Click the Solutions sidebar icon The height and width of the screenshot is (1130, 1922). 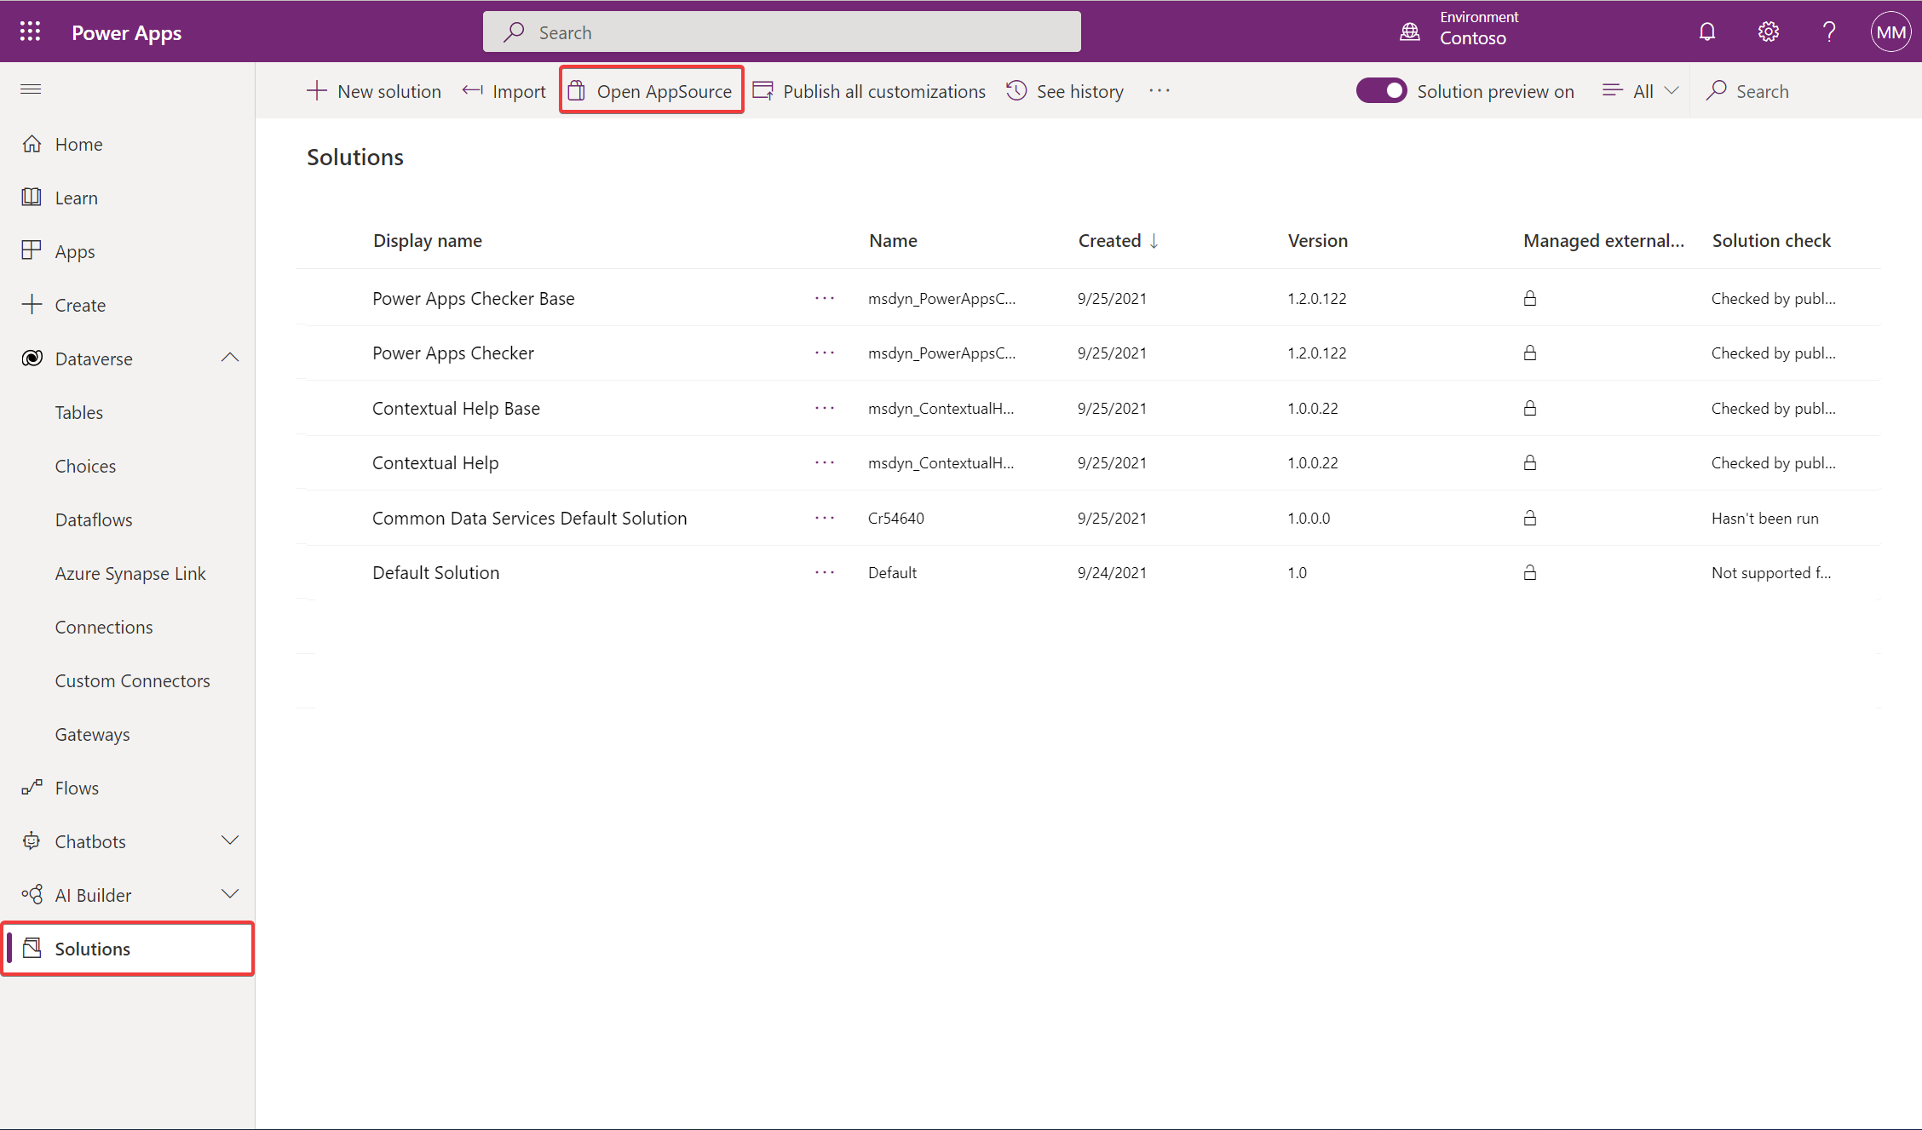(33, 949)
